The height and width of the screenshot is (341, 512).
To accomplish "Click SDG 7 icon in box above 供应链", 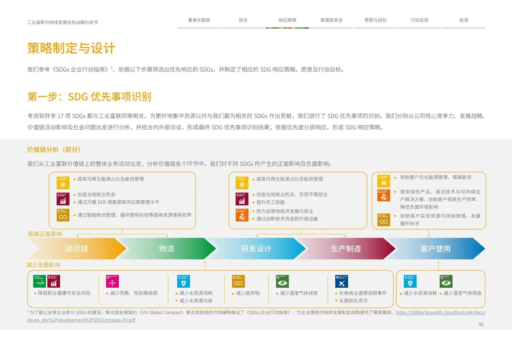I will click(63, 183).
